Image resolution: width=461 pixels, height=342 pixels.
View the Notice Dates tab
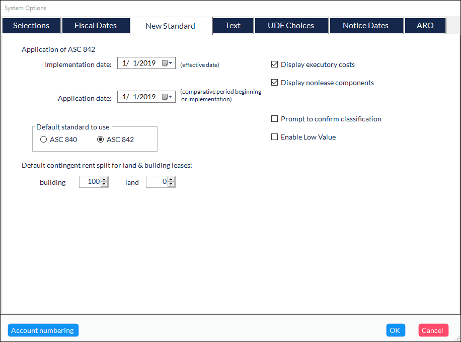365,26
